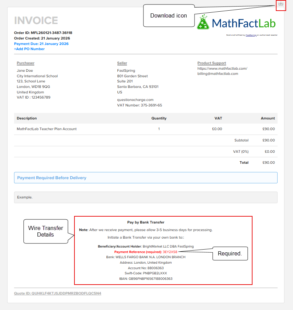Click the Seller section header
This screenshot has height=310, width=293.
click(122, 63)
